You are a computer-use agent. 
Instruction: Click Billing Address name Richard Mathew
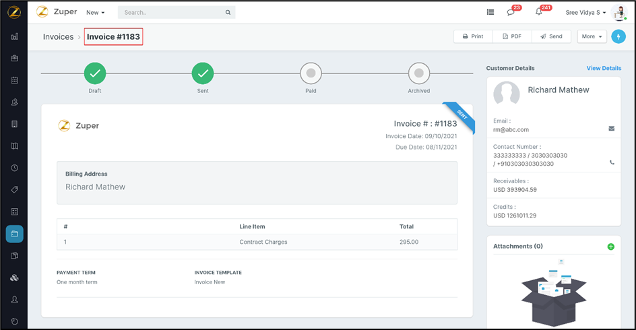(95, 187)
